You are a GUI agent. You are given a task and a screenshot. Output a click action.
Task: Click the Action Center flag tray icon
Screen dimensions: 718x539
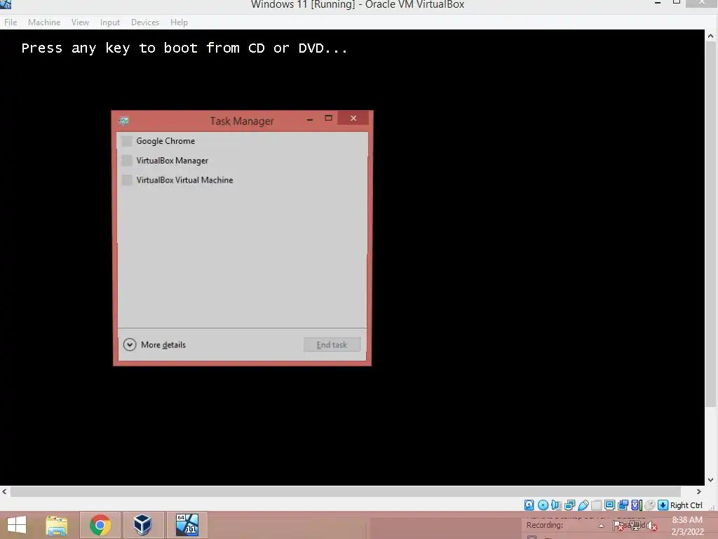[x=618, y=526]
